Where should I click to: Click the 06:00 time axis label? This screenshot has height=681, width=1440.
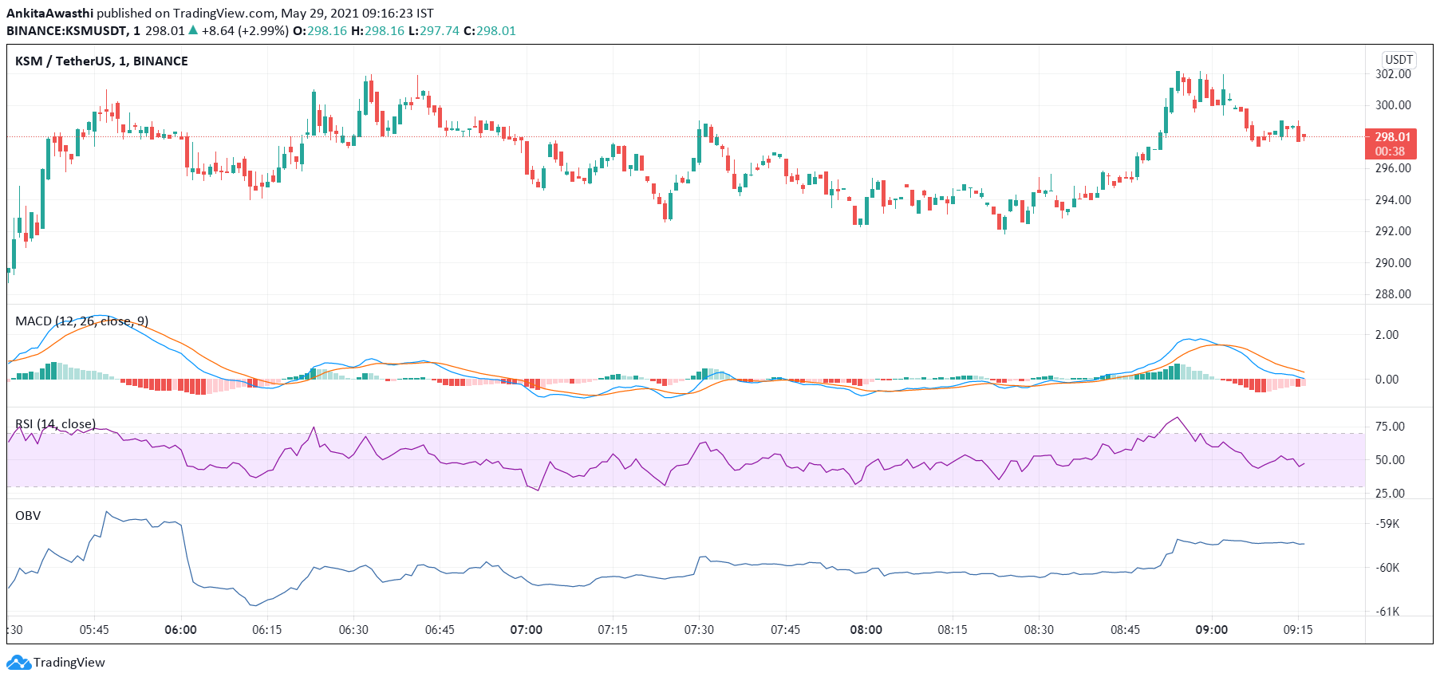(180, 630)
